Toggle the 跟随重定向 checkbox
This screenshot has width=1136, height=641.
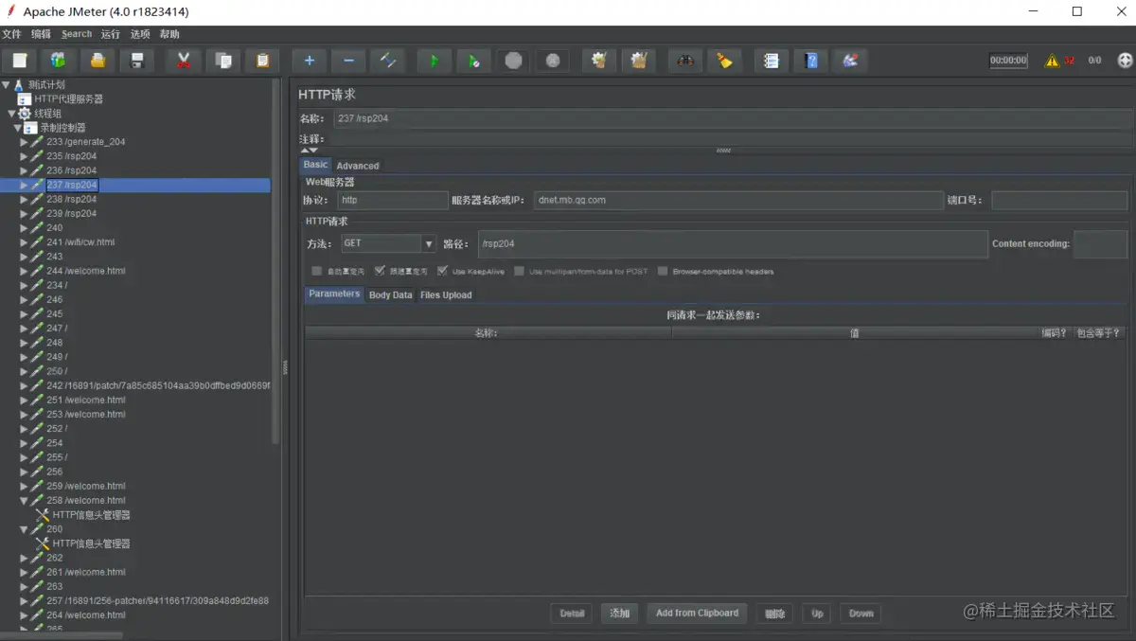click(x=380, y=271)
